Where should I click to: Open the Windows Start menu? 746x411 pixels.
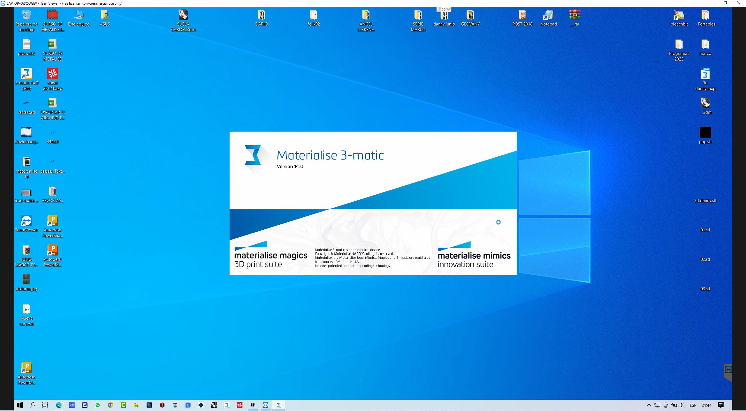[x=20, y=405]
